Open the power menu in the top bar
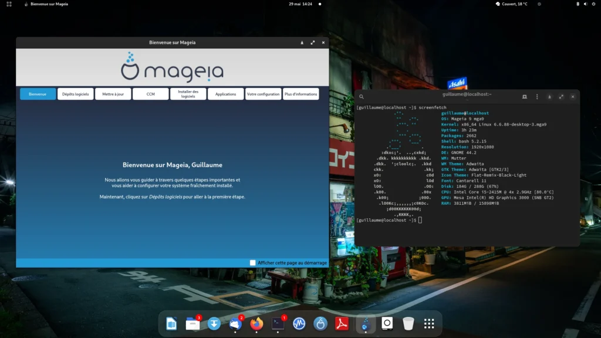 click(x=593, y=4)
